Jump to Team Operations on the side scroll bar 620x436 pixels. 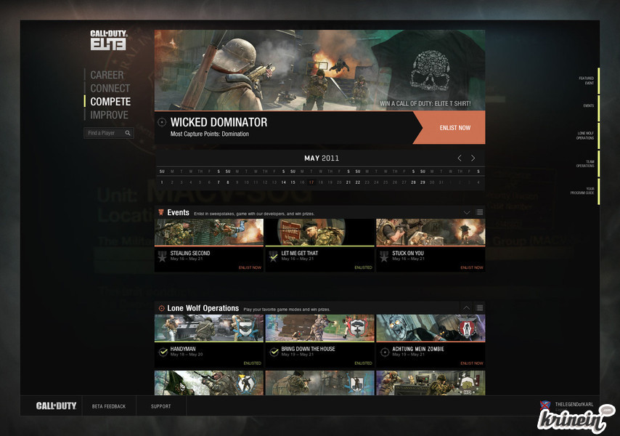click(585, 164)
